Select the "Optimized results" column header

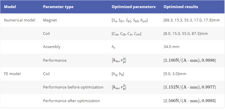(181, 7)
